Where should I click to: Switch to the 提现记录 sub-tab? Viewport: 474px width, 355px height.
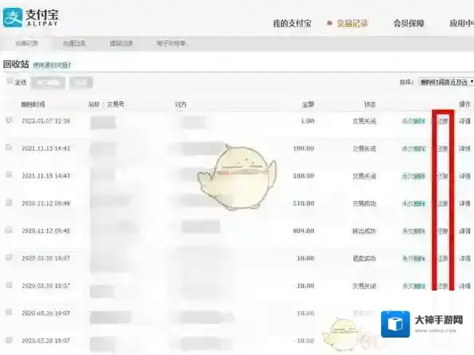click(121, 44)
